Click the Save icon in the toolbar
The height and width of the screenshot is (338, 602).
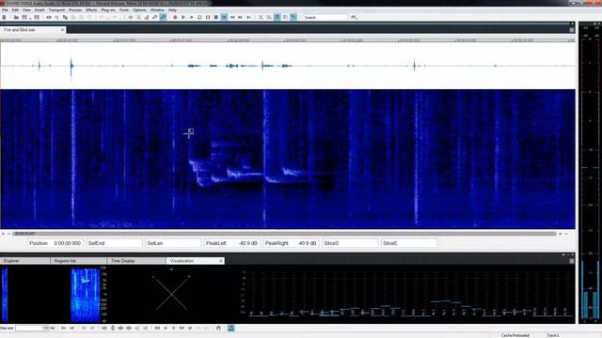pyautogui.click(x=24, y=17)
